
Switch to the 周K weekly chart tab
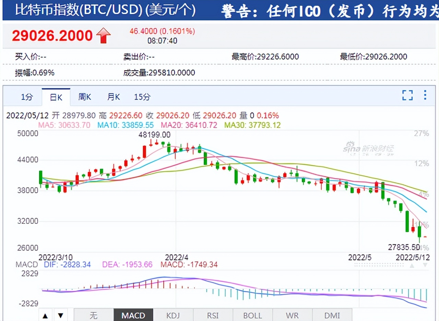tap(84, 97)
